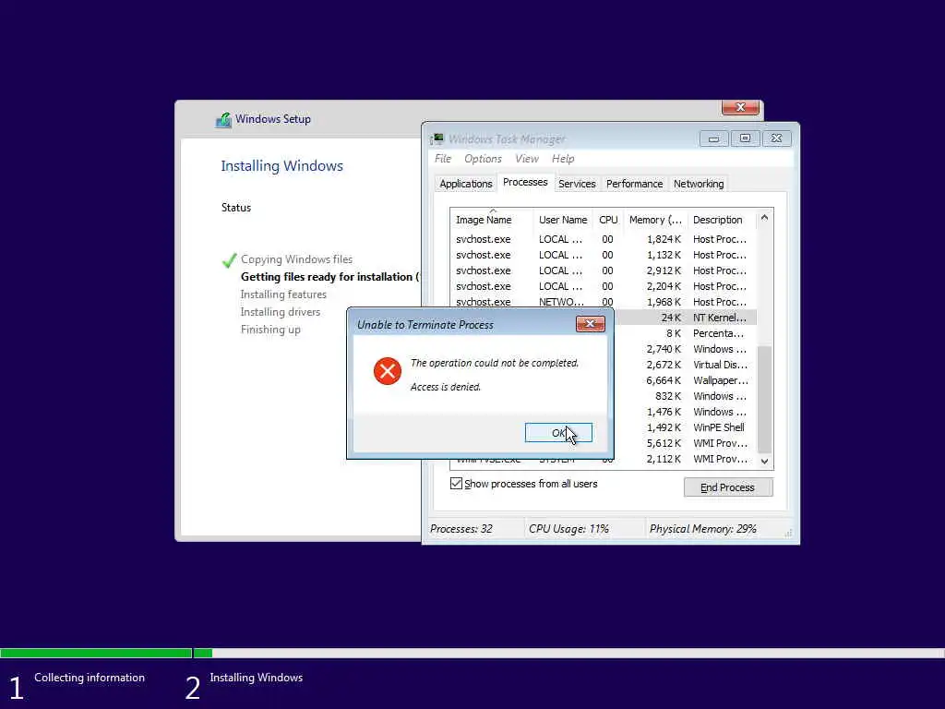Click Processes: 32 in status bar
Screen dimensions: 945x709
pos(461,529)
